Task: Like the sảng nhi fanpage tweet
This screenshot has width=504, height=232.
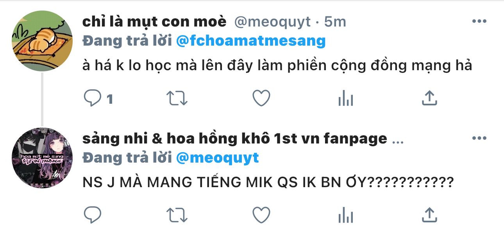Action: [261, 215]
